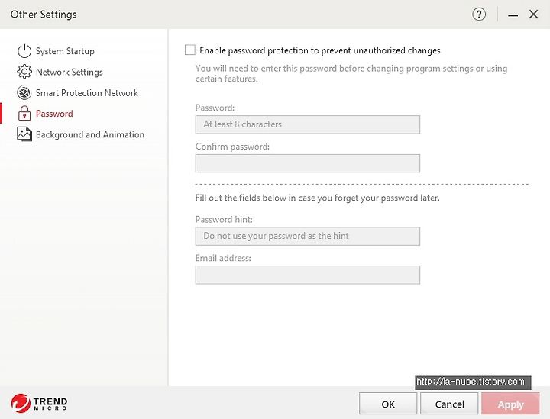Image resolution: width=550 pixels, height=419 pixels.
Task: Click the Apply button
Action: 510,404
